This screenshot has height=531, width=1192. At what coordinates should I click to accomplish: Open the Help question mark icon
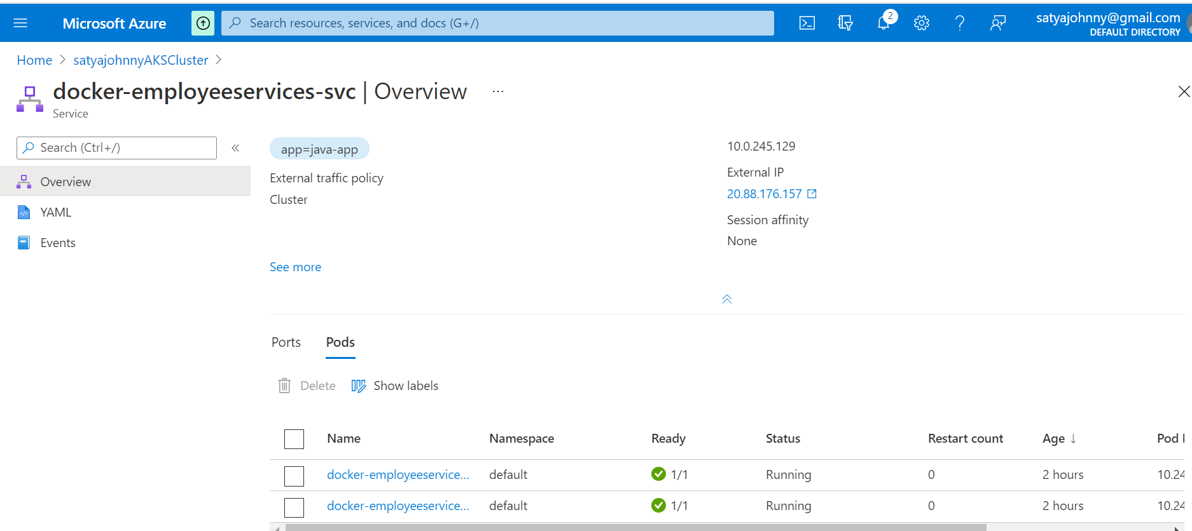coord(959,24)
